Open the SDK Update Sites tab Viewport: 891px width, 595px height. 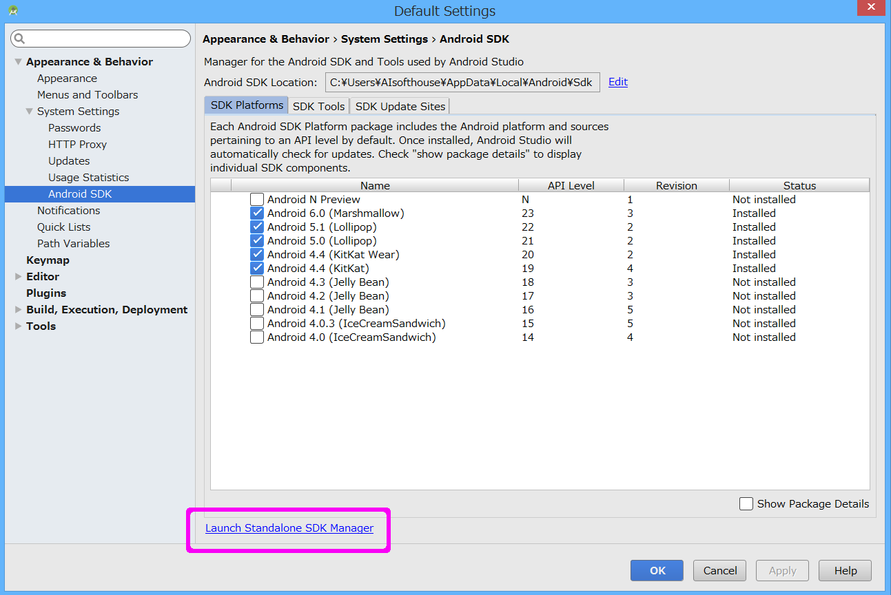coord(400,106)
